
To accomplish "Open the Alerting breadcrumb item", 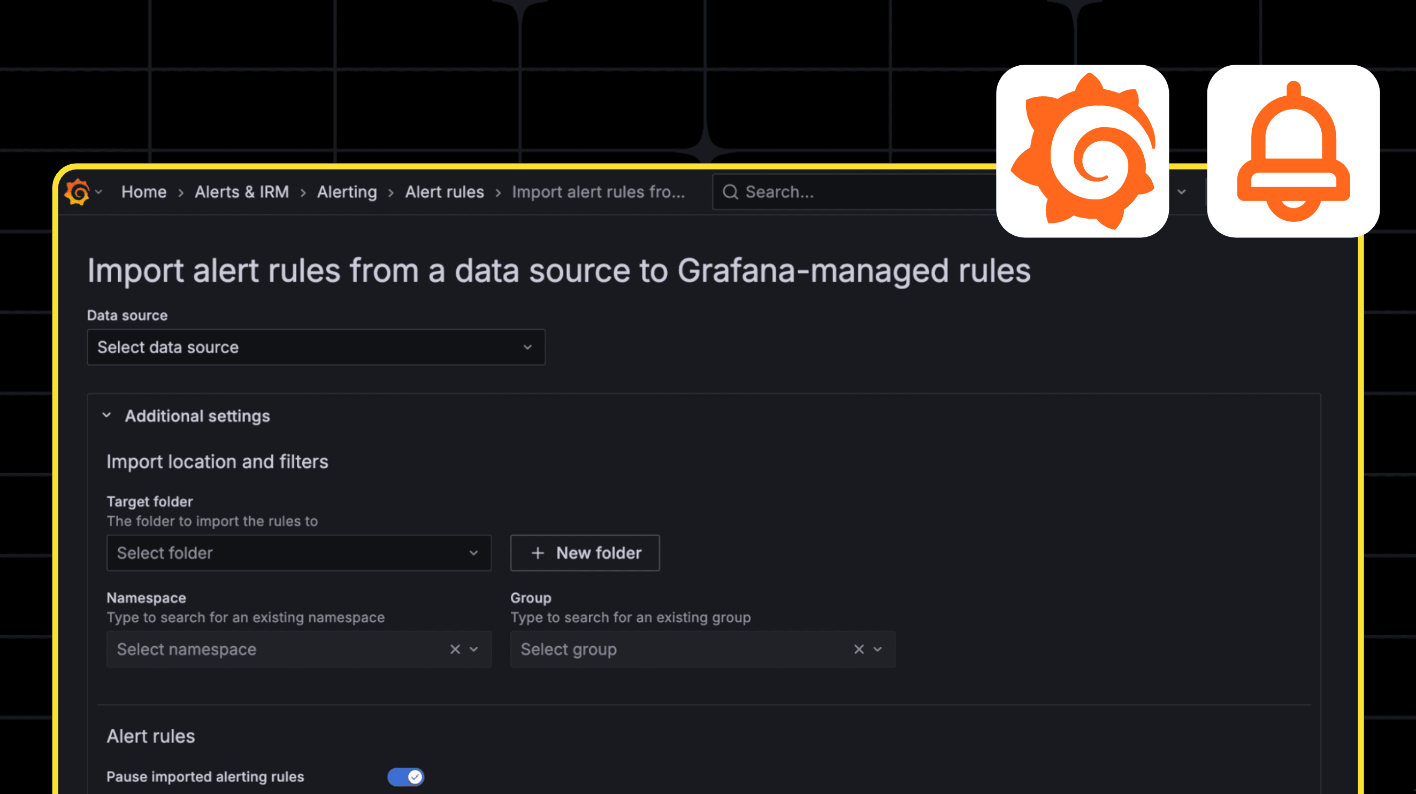I will click(346, 192).
